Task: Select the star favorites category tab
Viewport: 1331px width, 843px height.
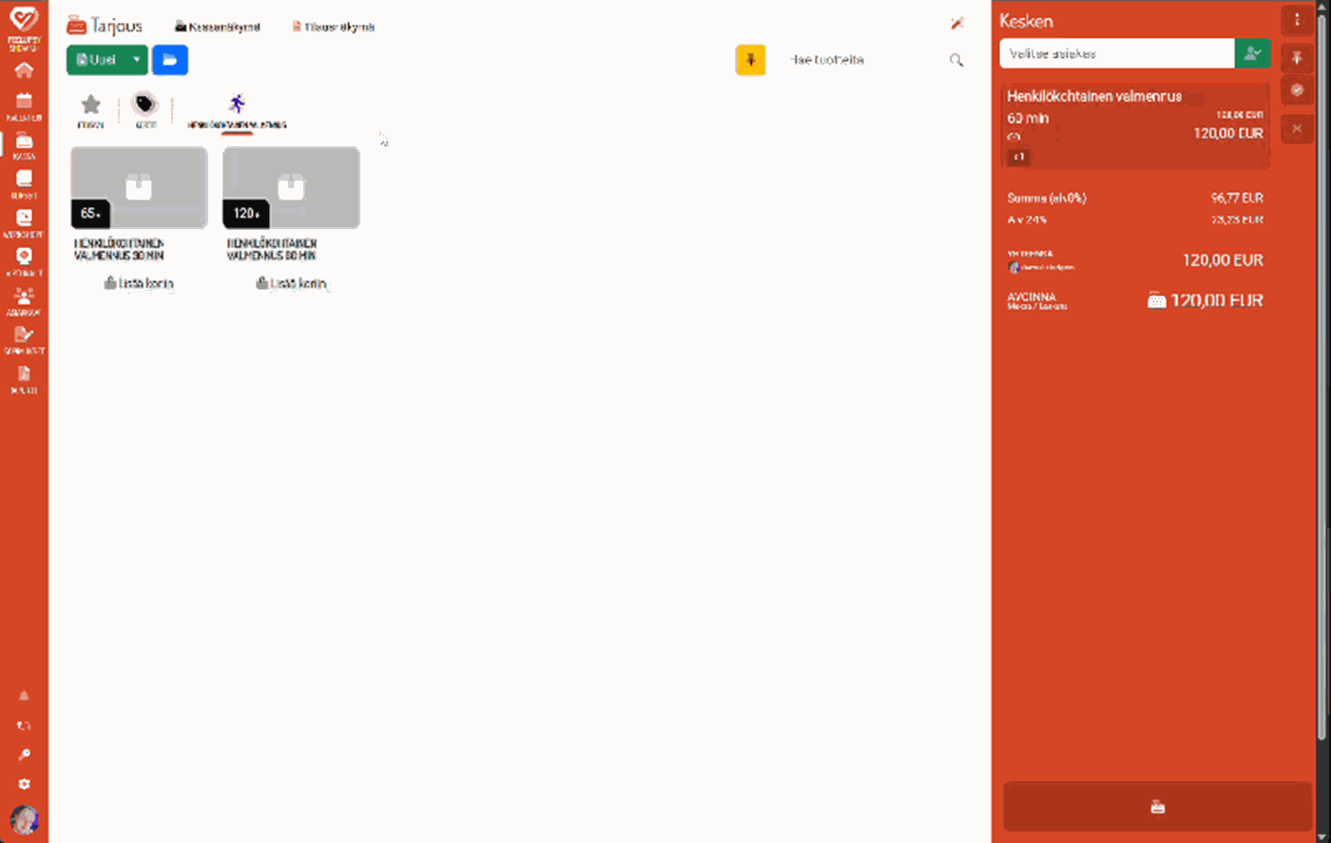Action: click(90, 105)
